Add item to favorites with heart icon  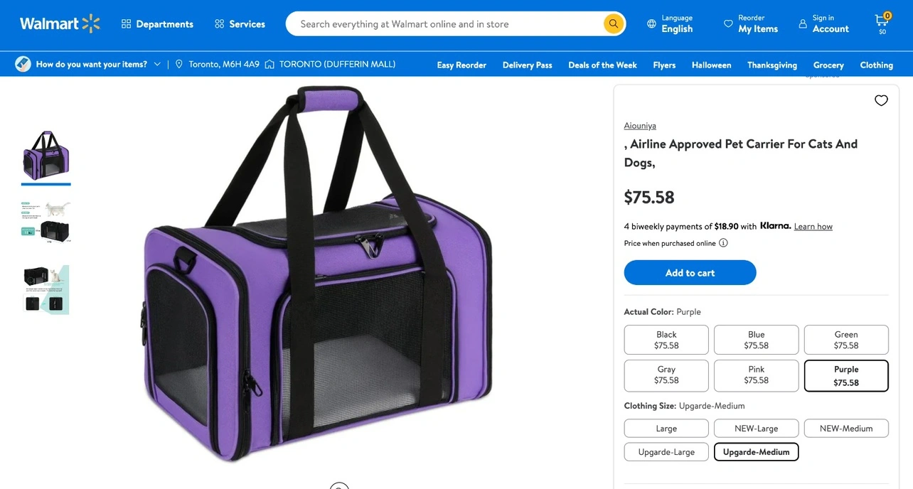(881, 100)
